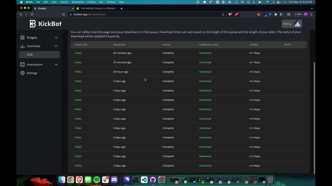The width and height of the screenshot is (332, 186).
Task: Open the File menu in menu bar
Action: pos(38,2)
